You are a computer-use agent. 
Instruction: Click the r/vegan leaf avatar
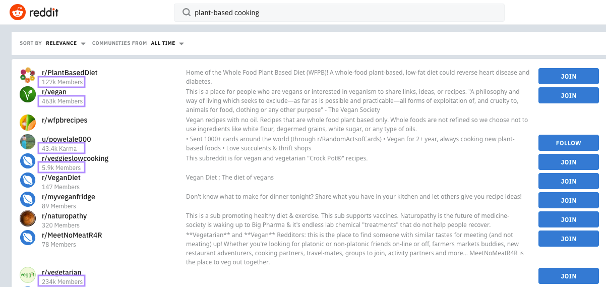click(28, 94)
